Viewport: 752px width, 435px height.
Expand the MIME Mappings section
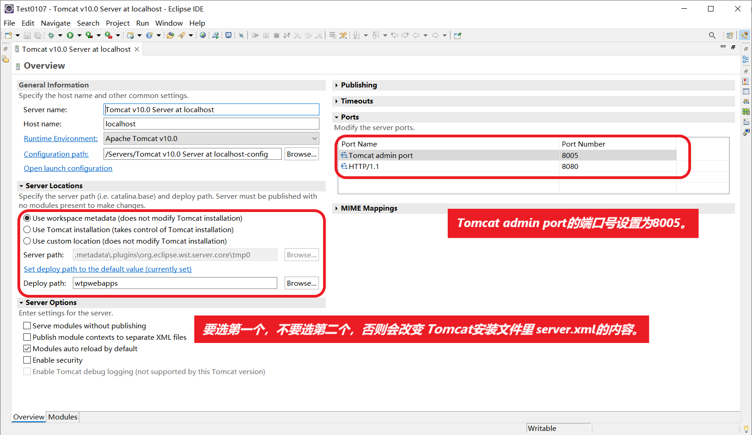(x=336, y=208)
